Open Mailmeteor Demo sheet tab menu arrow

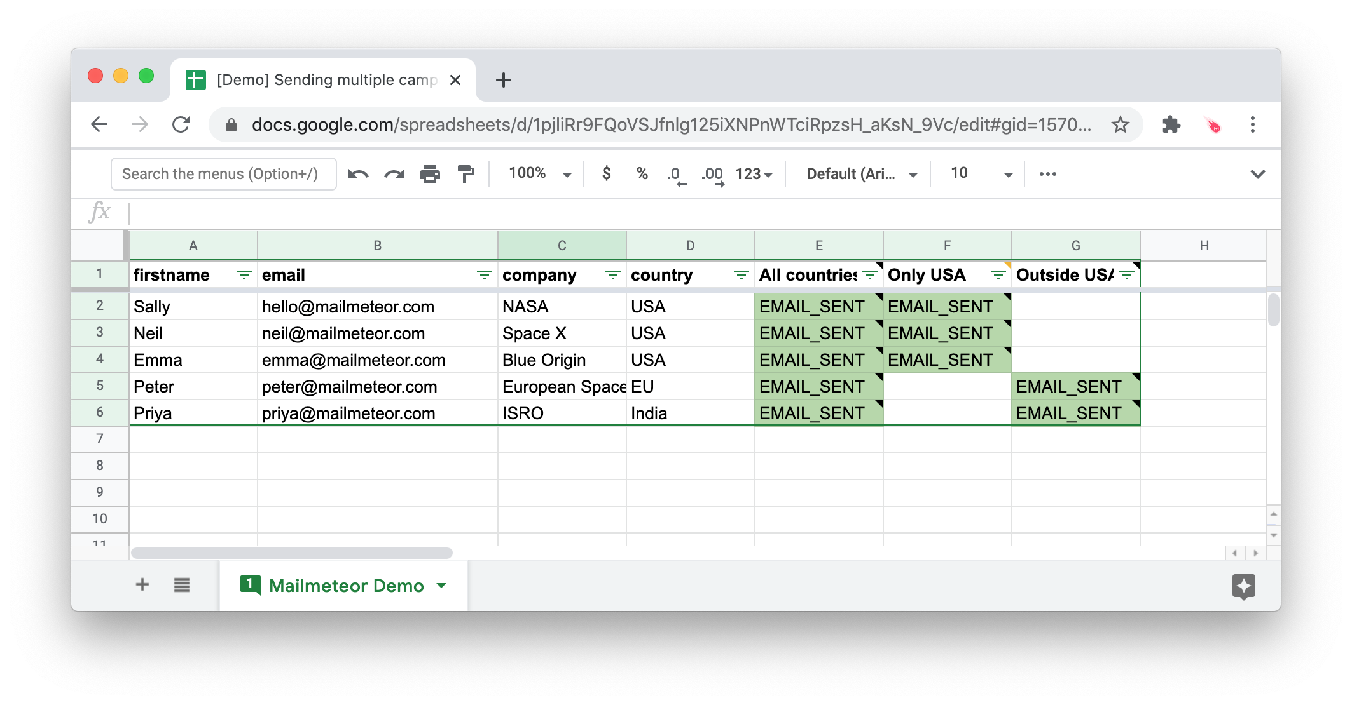point(442,586)
